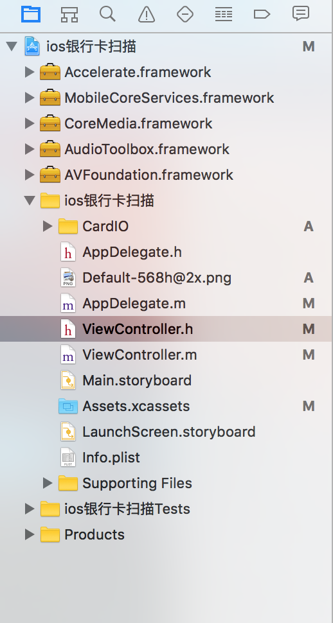Collapse the ios银行卡扫描 project root triangle
Image resolution: width=333 pixels, height=623 pixels.
[x=12, y=46]
